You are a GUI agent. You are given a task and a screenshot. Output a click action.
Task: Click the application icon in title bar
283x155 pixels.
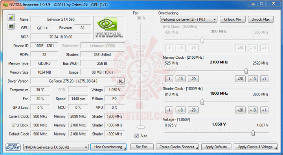click(x=5, y=5)
